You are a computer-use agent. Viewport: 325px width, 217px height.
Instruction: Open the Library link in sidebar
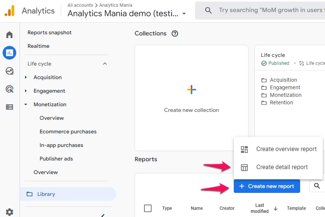68,194
